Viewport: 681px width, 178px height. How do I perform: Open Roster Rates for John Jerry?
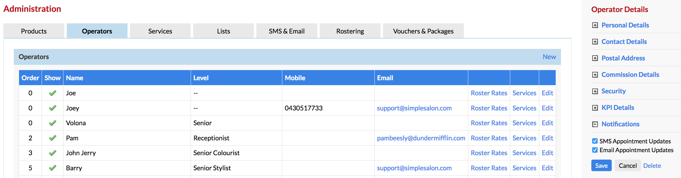coord(489,153)
